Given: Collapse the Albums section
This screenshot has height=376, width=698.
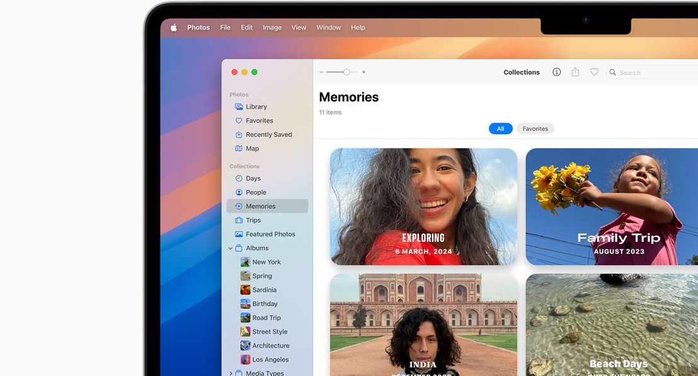Looking at the screenshot, I should tap(231, 248).
